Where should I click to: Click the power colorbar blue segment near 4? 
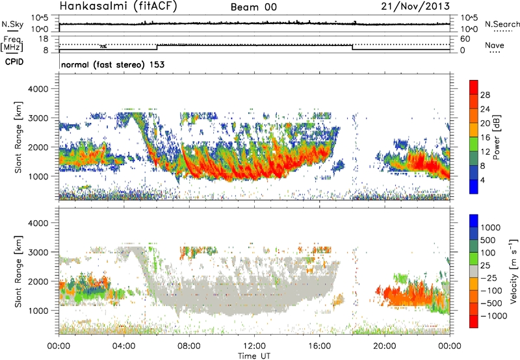point(474,186)
